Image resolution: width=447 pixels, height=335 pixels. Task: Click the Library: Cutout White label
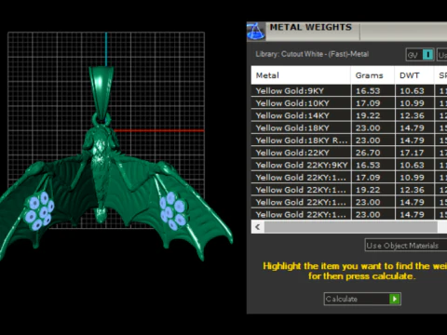(x=312, y=54)
